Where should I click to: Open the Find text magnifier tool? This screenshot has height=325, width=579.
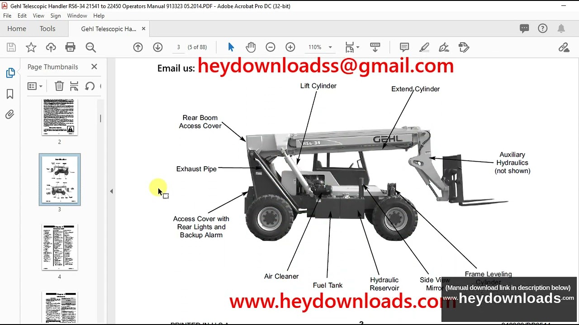click(x=90, y=47)
